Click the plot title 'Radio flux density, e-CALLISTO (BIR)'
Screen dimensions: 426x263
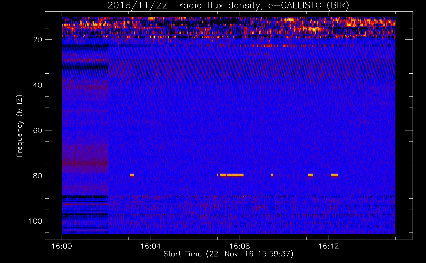click(x=263, y=6)
